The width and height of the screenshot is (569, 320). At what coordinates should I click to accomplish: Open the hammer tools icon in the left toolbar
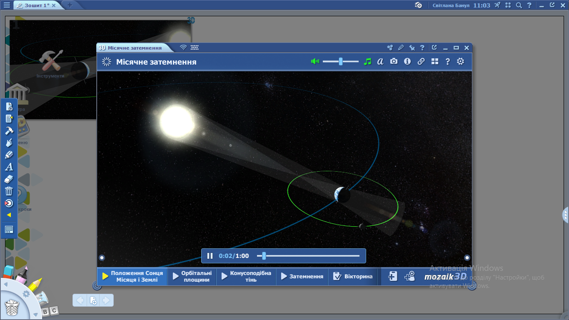coord(9,131)
